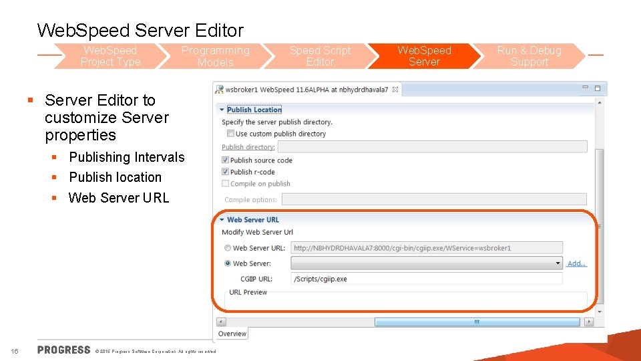
Task: Click the Run & Debug Support step
Action: click(529, 56)
